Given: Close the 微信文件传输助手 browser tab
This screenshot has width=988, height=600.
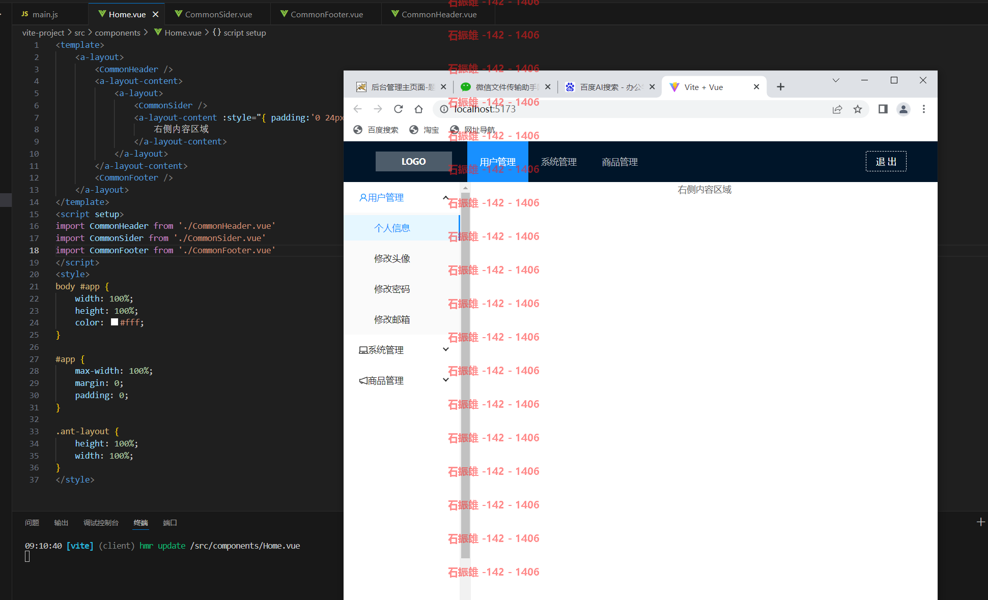Looking at the screenshot, I should [548, 87].
